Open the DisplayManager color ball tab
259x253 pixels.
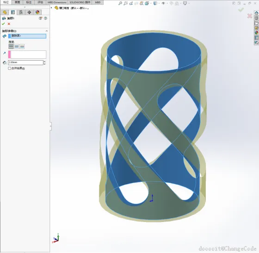point(37,12)
